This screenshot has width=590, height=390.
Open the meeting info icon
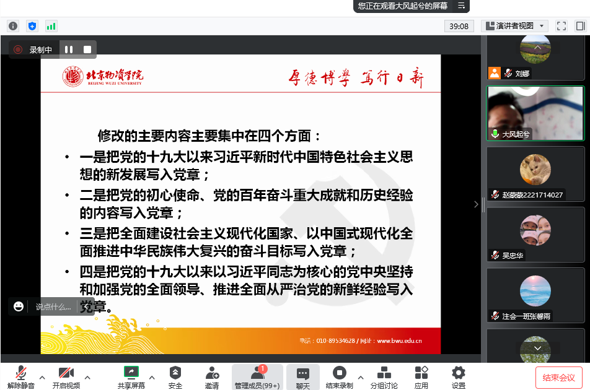click(13, 26)
